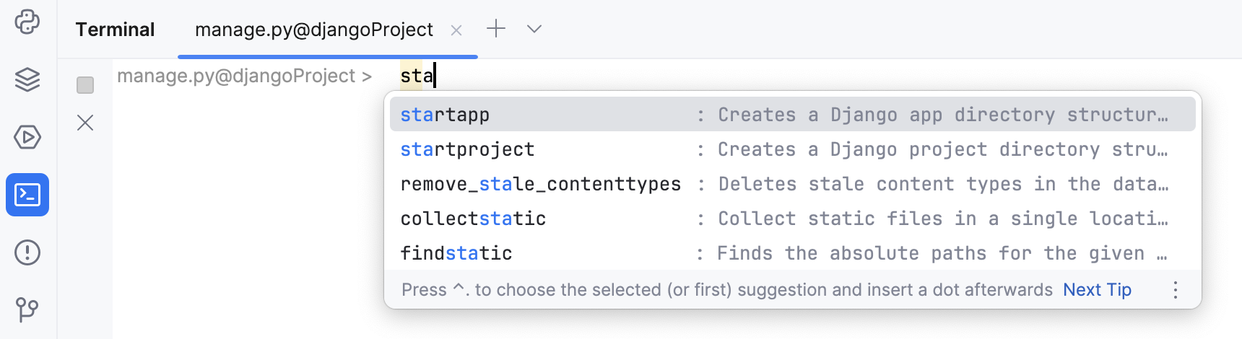Viewport: 1242px width, 339px height.
Task: Open the Git version control icon
Action: coord(27,310)
